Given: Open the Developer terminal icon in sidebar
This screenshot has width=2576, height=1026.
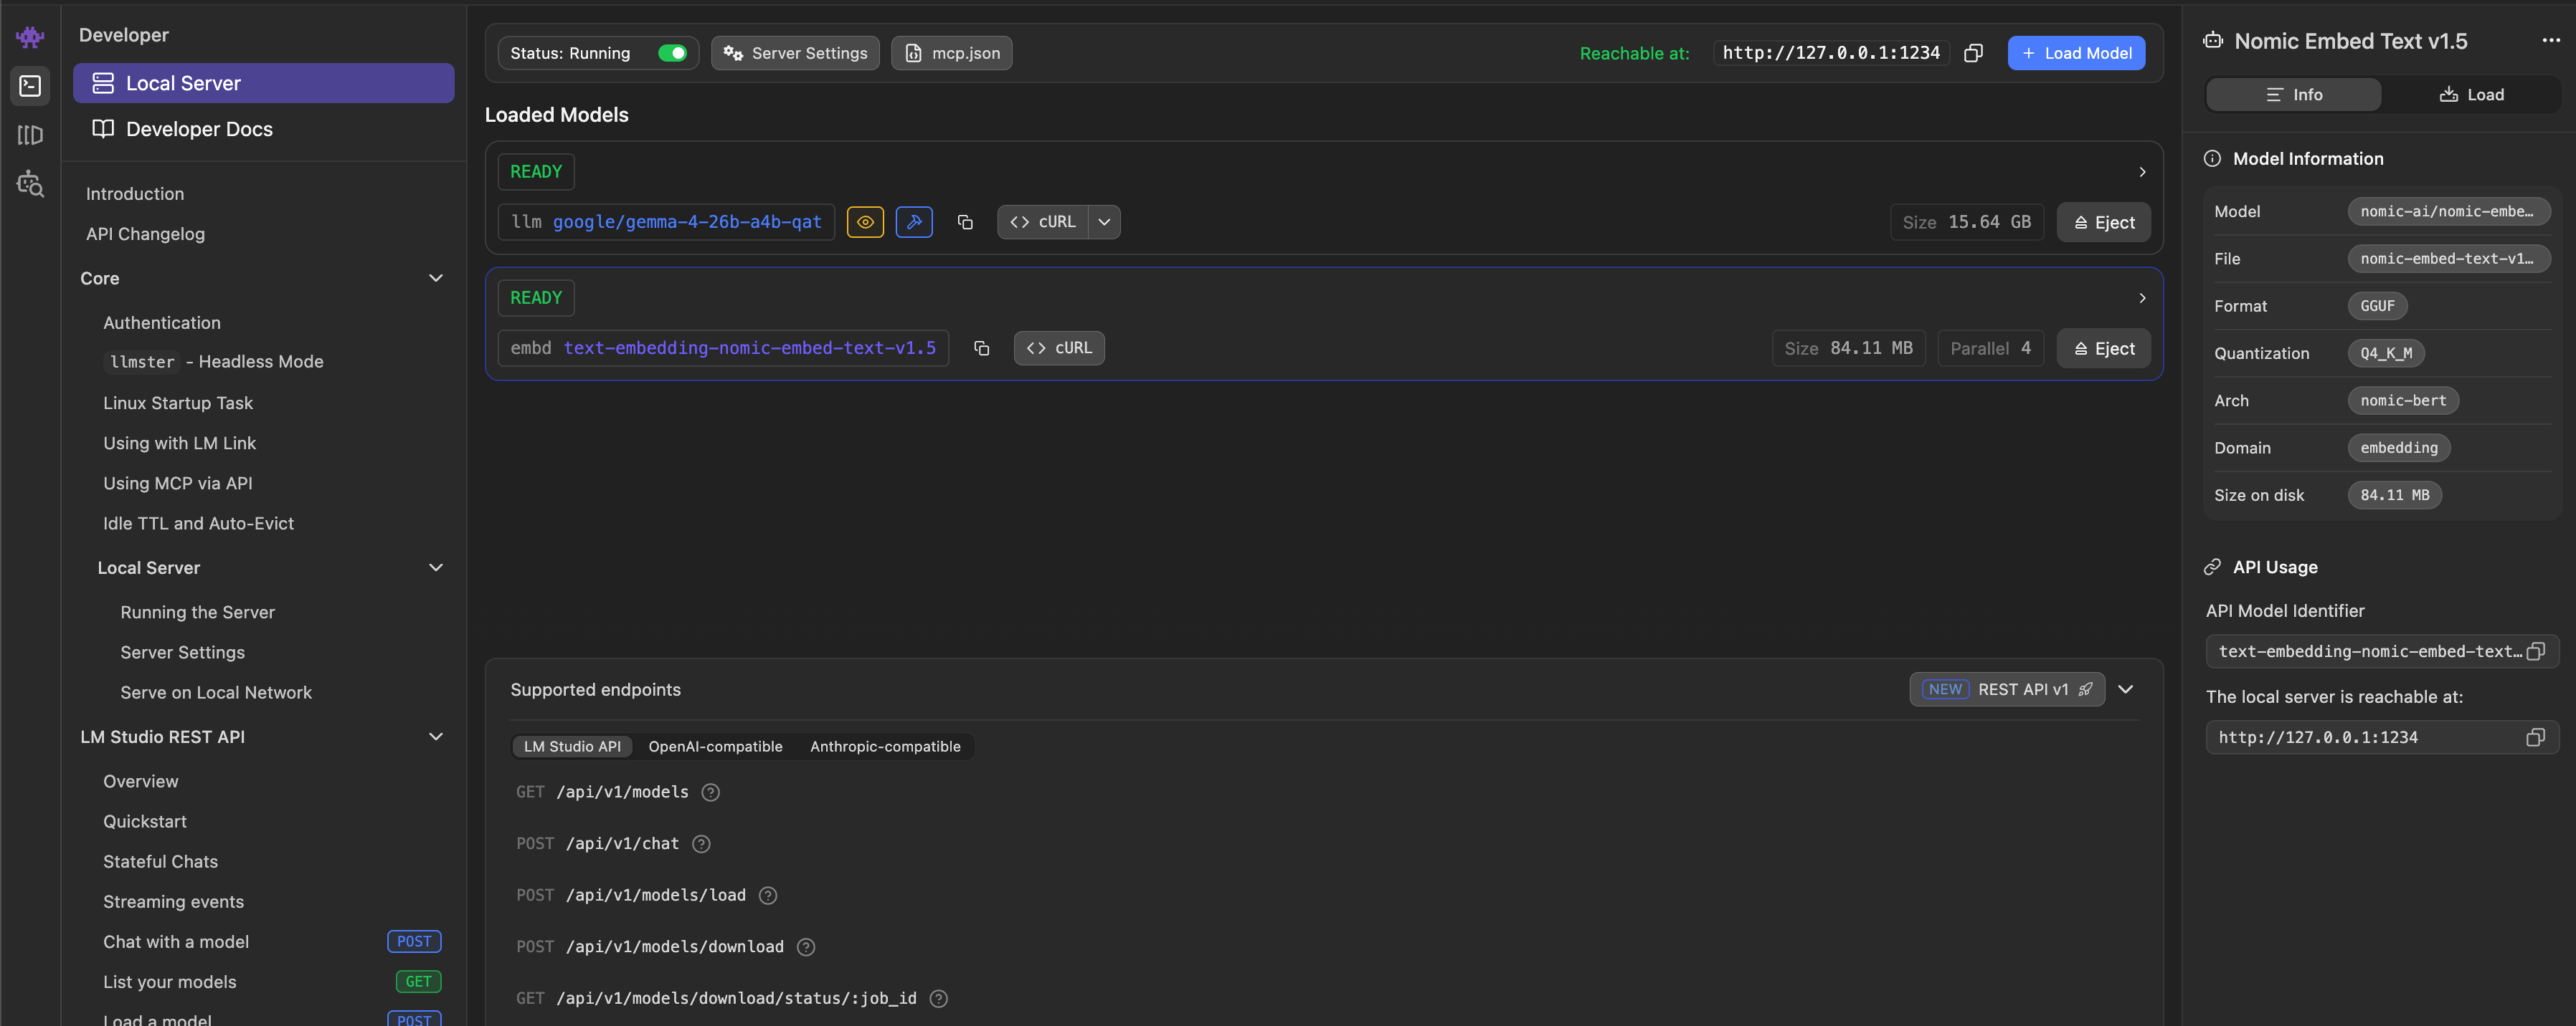Looking at the screenshot, I should point(30,86).
